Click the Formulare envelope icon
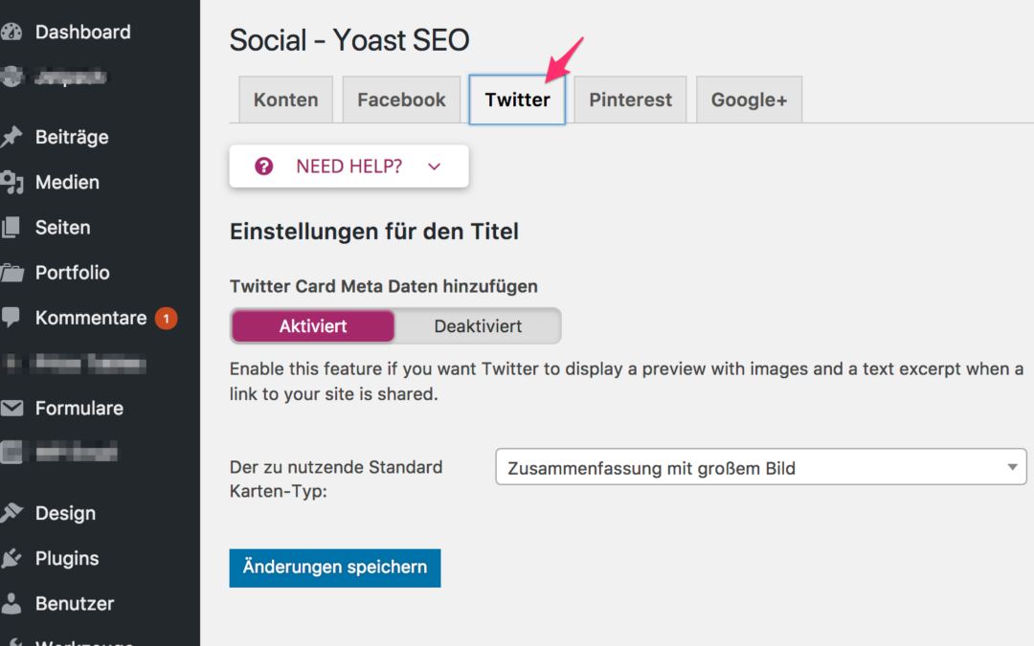Viewport: 1034px width, 646px height. pos(11,409)
